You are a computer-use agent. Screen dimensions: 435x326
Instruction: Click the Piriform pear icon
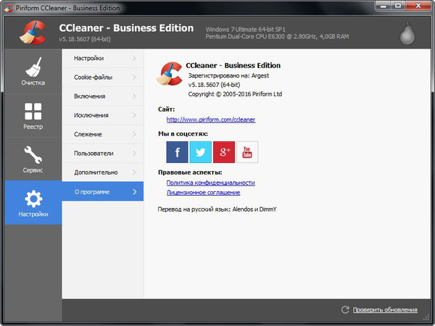click(x=407, y=34)
